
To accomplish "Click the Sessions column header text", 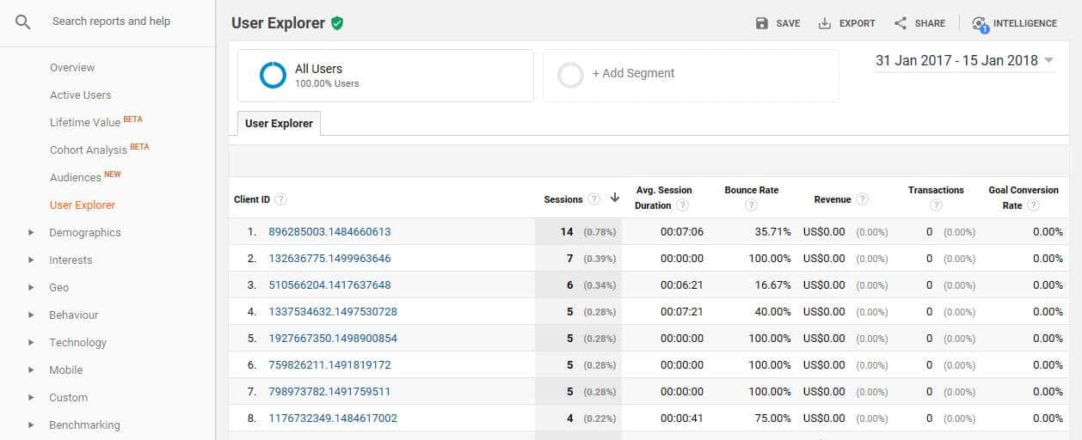I will [563, 199].
